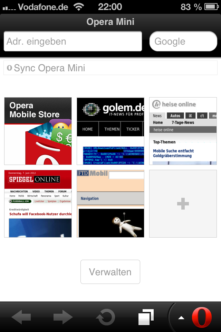Tap the Wi-Fi icon in status bar

79,7
